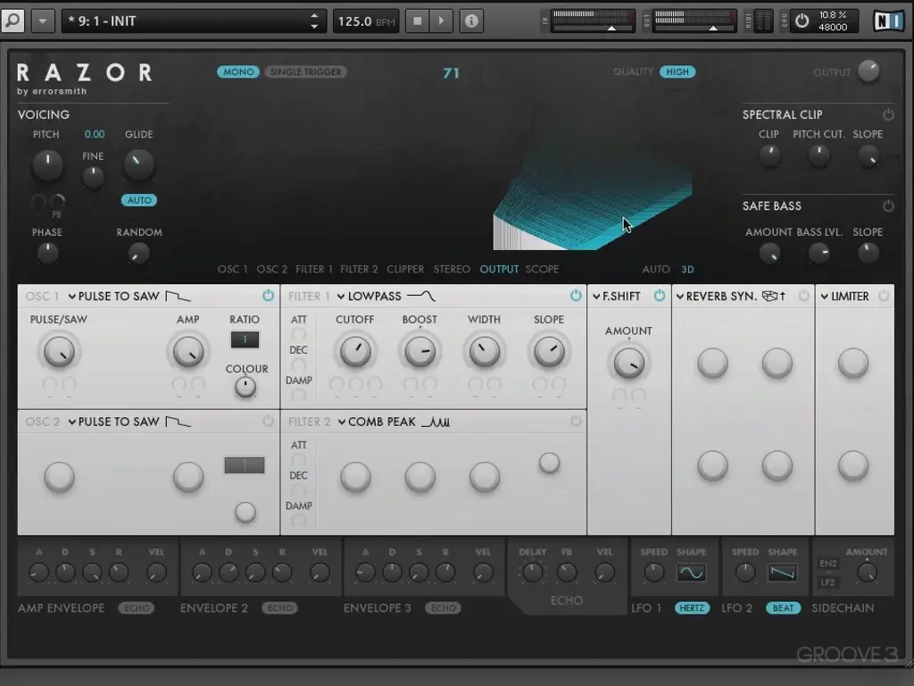914x686 pixels.
Task: Toggle Filter 1 power button
Action: pos(576,296)
